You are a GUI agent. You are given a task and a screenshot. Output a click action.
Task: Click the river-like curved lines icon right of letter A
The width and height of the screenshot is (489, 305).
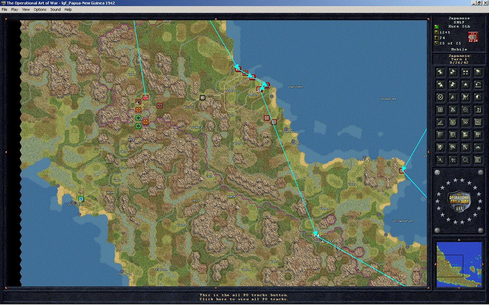[465, 97]
